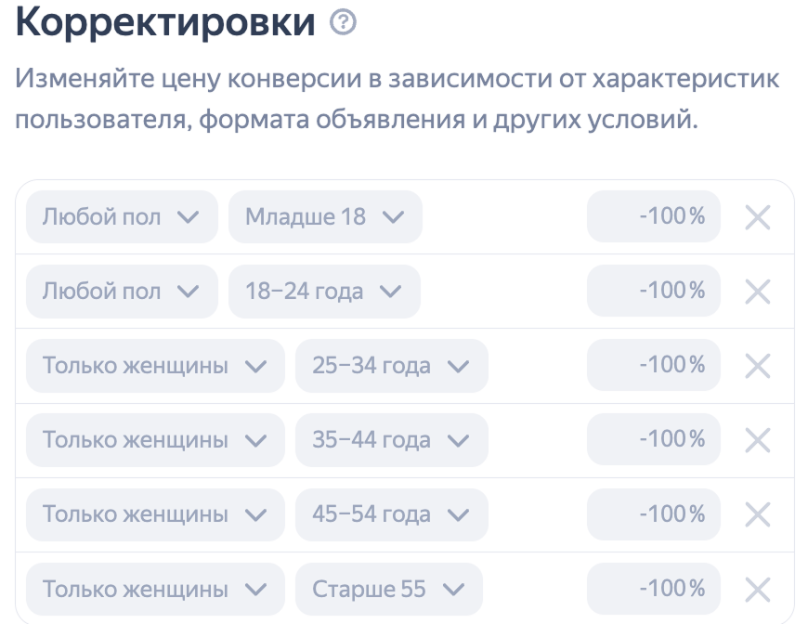Viewport: 808px width, 624px height.
Task: Open Только женщины dropdown in 25–34 row
Action: (x=155, y=365)
